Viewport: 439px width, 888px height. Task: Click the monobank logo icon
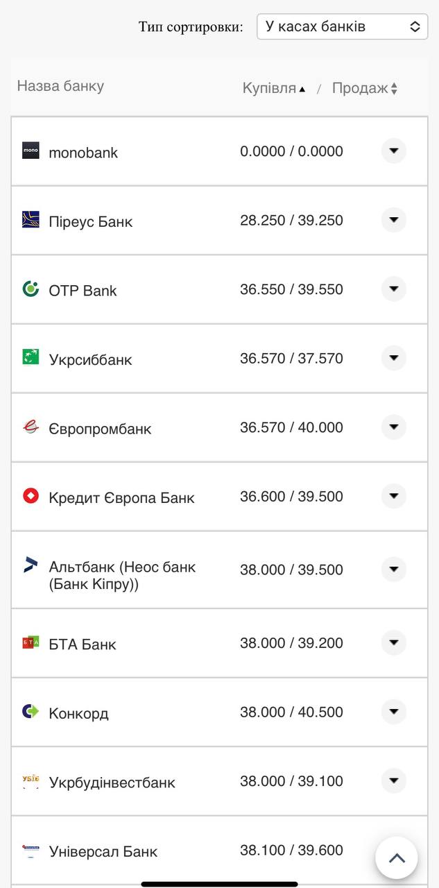tap(29, 151)
